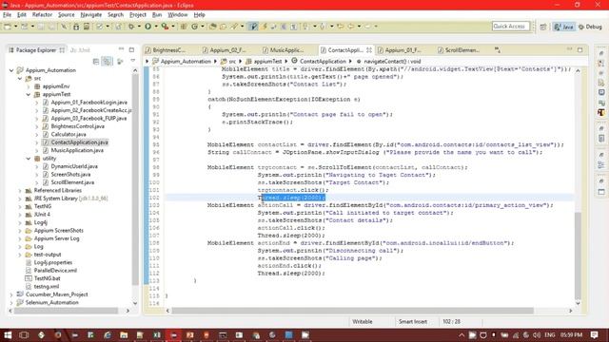The width and height of the screenshot is (609, 342).
Task: Click the Open Perspective icon
Action: click(543, 27)
